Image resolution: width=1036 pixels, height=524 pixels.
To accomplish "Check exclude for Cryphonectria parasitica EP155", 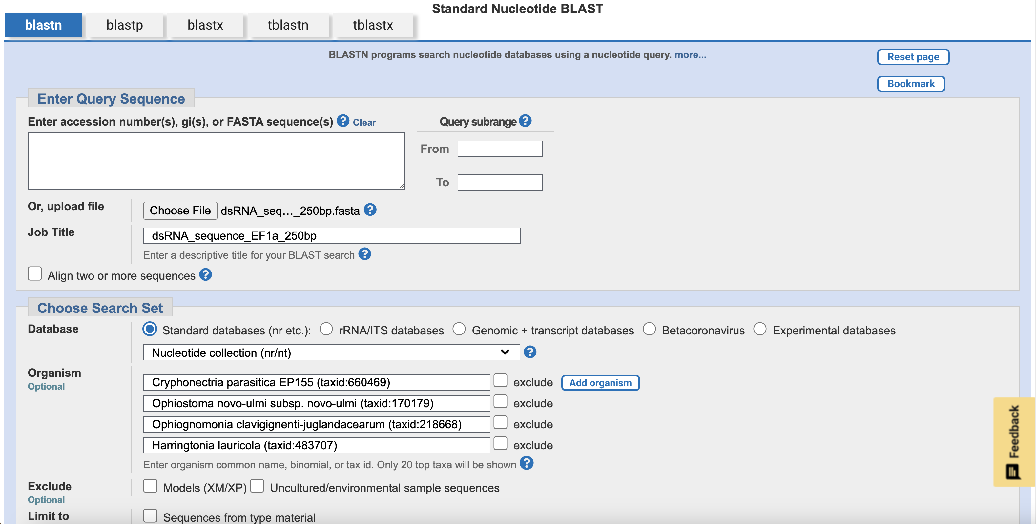I will 500,380.
